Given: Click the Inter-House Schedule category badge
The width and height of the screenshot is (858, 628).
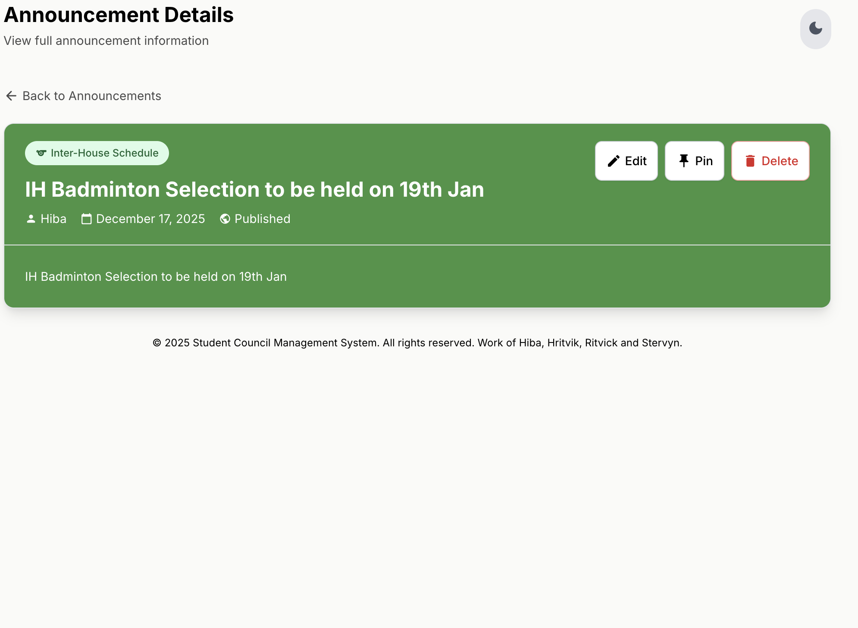Looking at the screenshot, I should pos(97,153).
